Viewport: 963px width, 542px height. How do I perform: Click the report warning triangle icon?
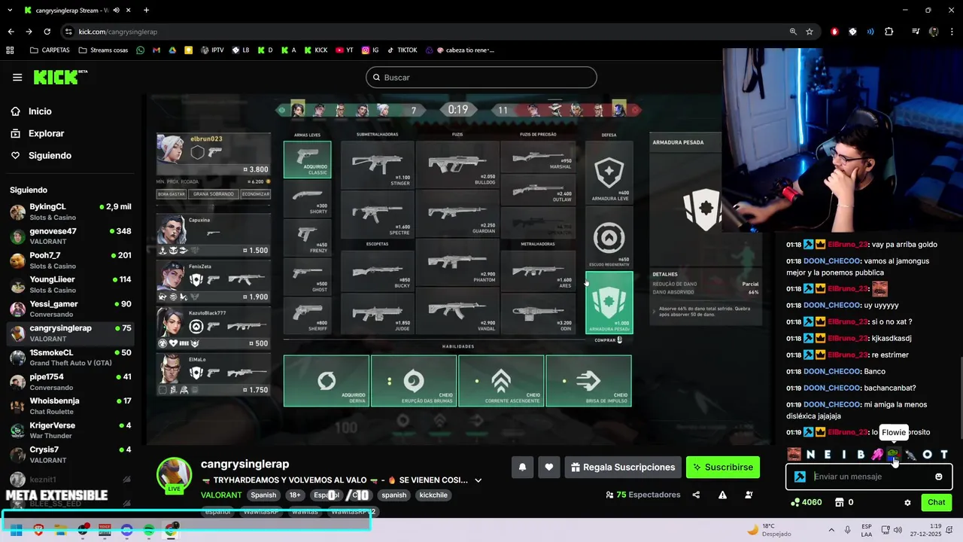pyautogui.click(x=722, y=495)
